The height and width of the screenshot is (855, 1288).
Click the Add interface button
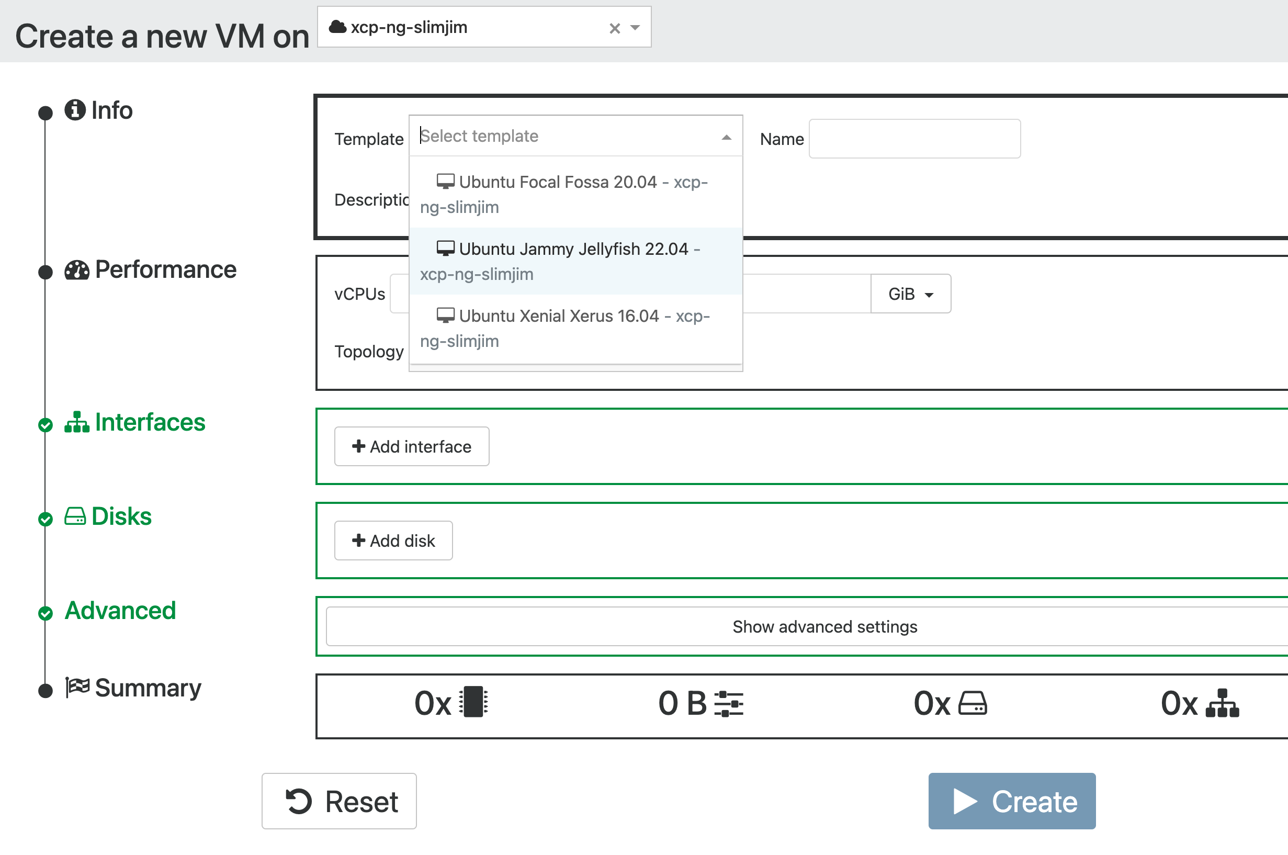[412, 446]
